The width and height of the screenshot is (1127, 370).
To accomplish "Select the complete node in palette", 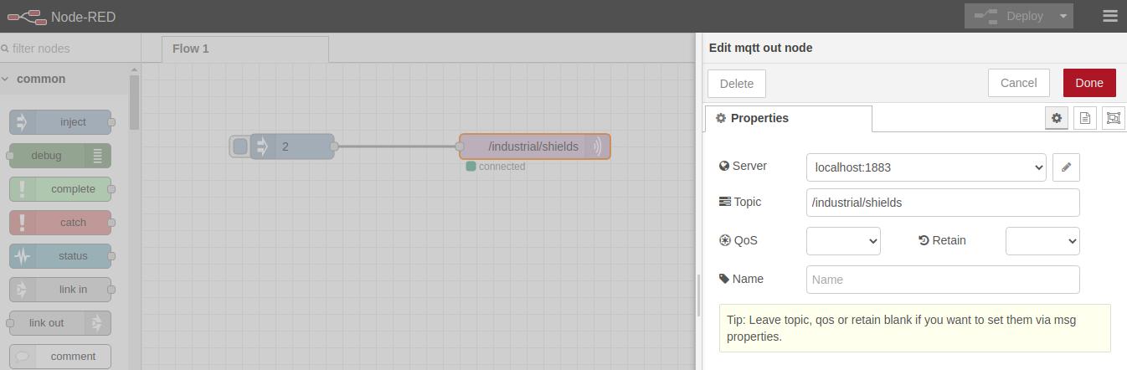I will 60,189.
